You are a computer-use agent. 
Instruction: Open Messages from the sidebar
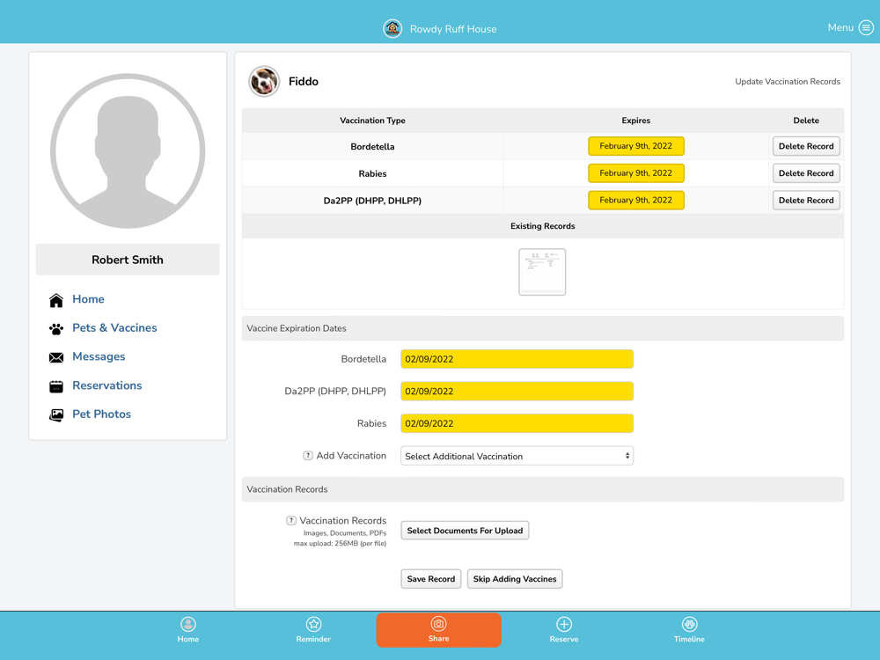point(99,356)
